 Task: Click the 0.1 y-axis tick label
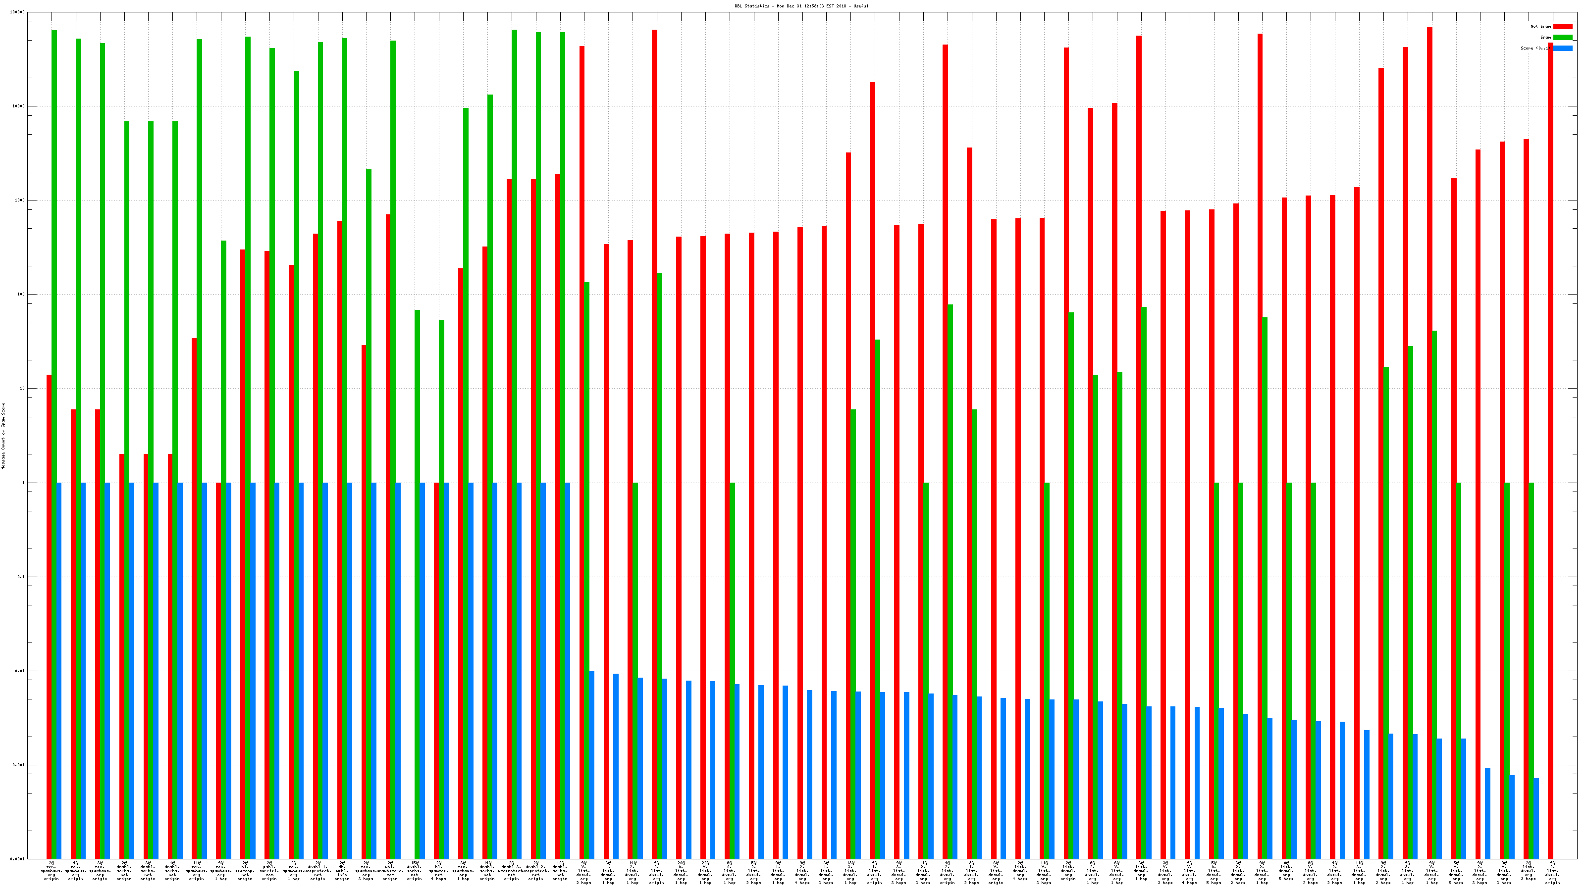tap(21, 577)
